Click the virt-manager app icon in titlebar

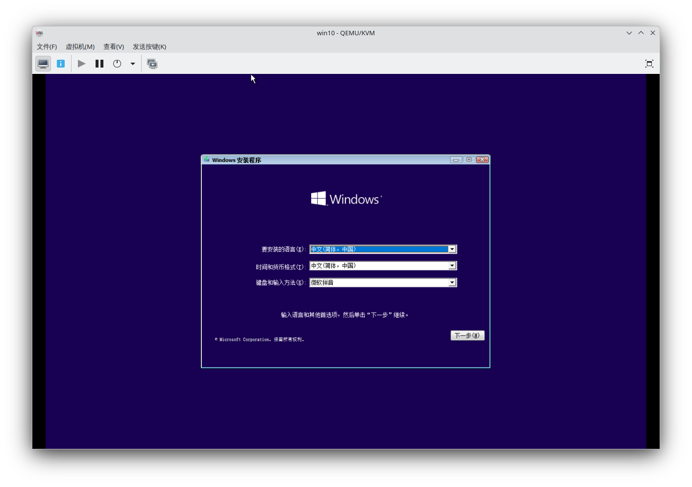(39, 33)
